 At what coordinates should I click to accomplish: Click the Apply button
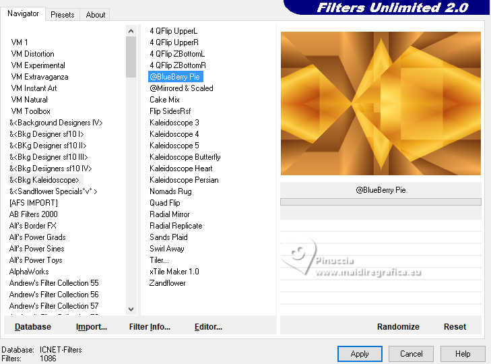coord(360,354)
